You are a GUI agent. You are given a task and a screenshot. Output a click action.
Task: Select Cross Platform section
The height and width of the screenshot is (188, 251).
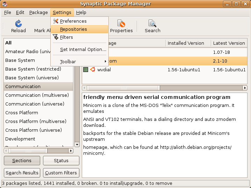pos(38,113)
